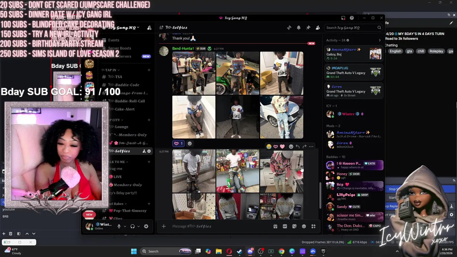Click Bxnd-Hunta username in chat
The image size is (457, 257).
183,49
